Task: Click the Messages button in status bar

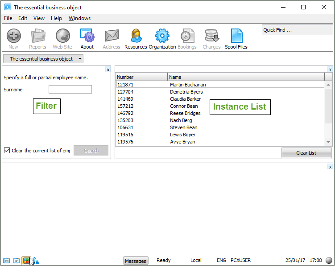Action: 136,261
